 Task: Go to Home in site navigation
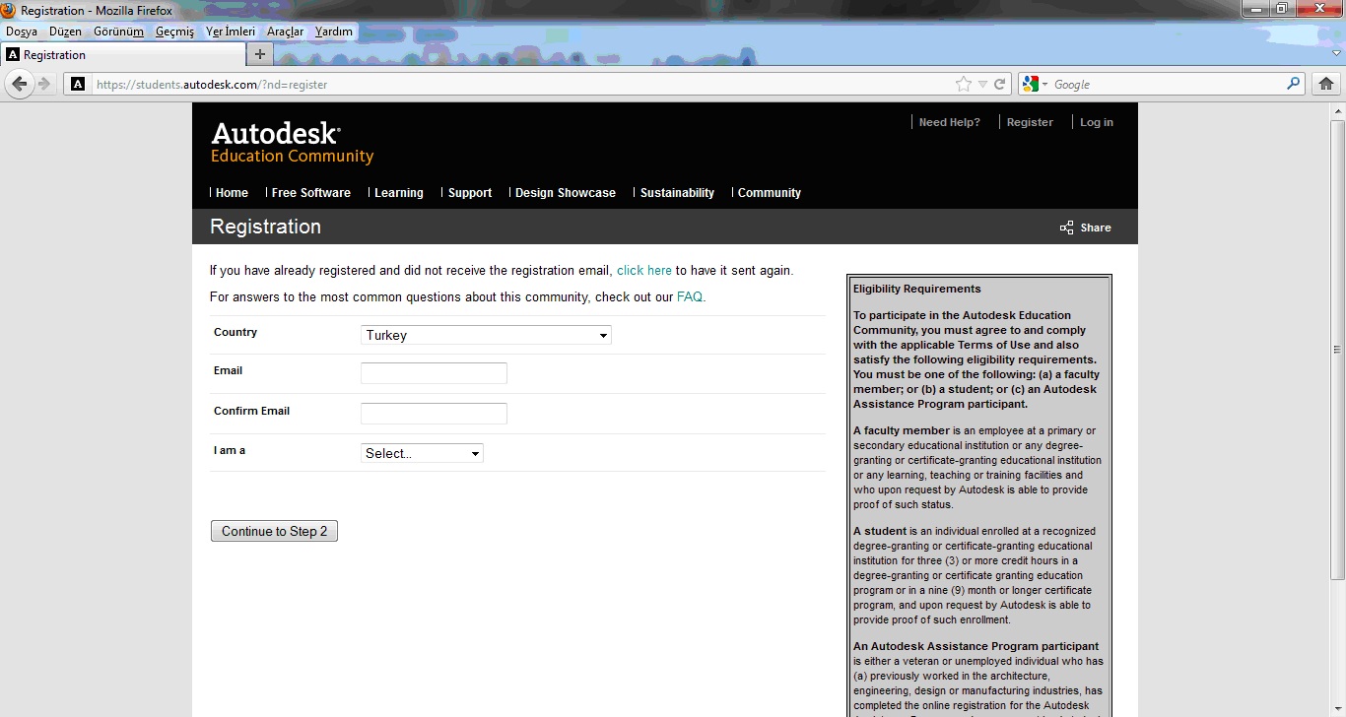(x=232, y=193)
